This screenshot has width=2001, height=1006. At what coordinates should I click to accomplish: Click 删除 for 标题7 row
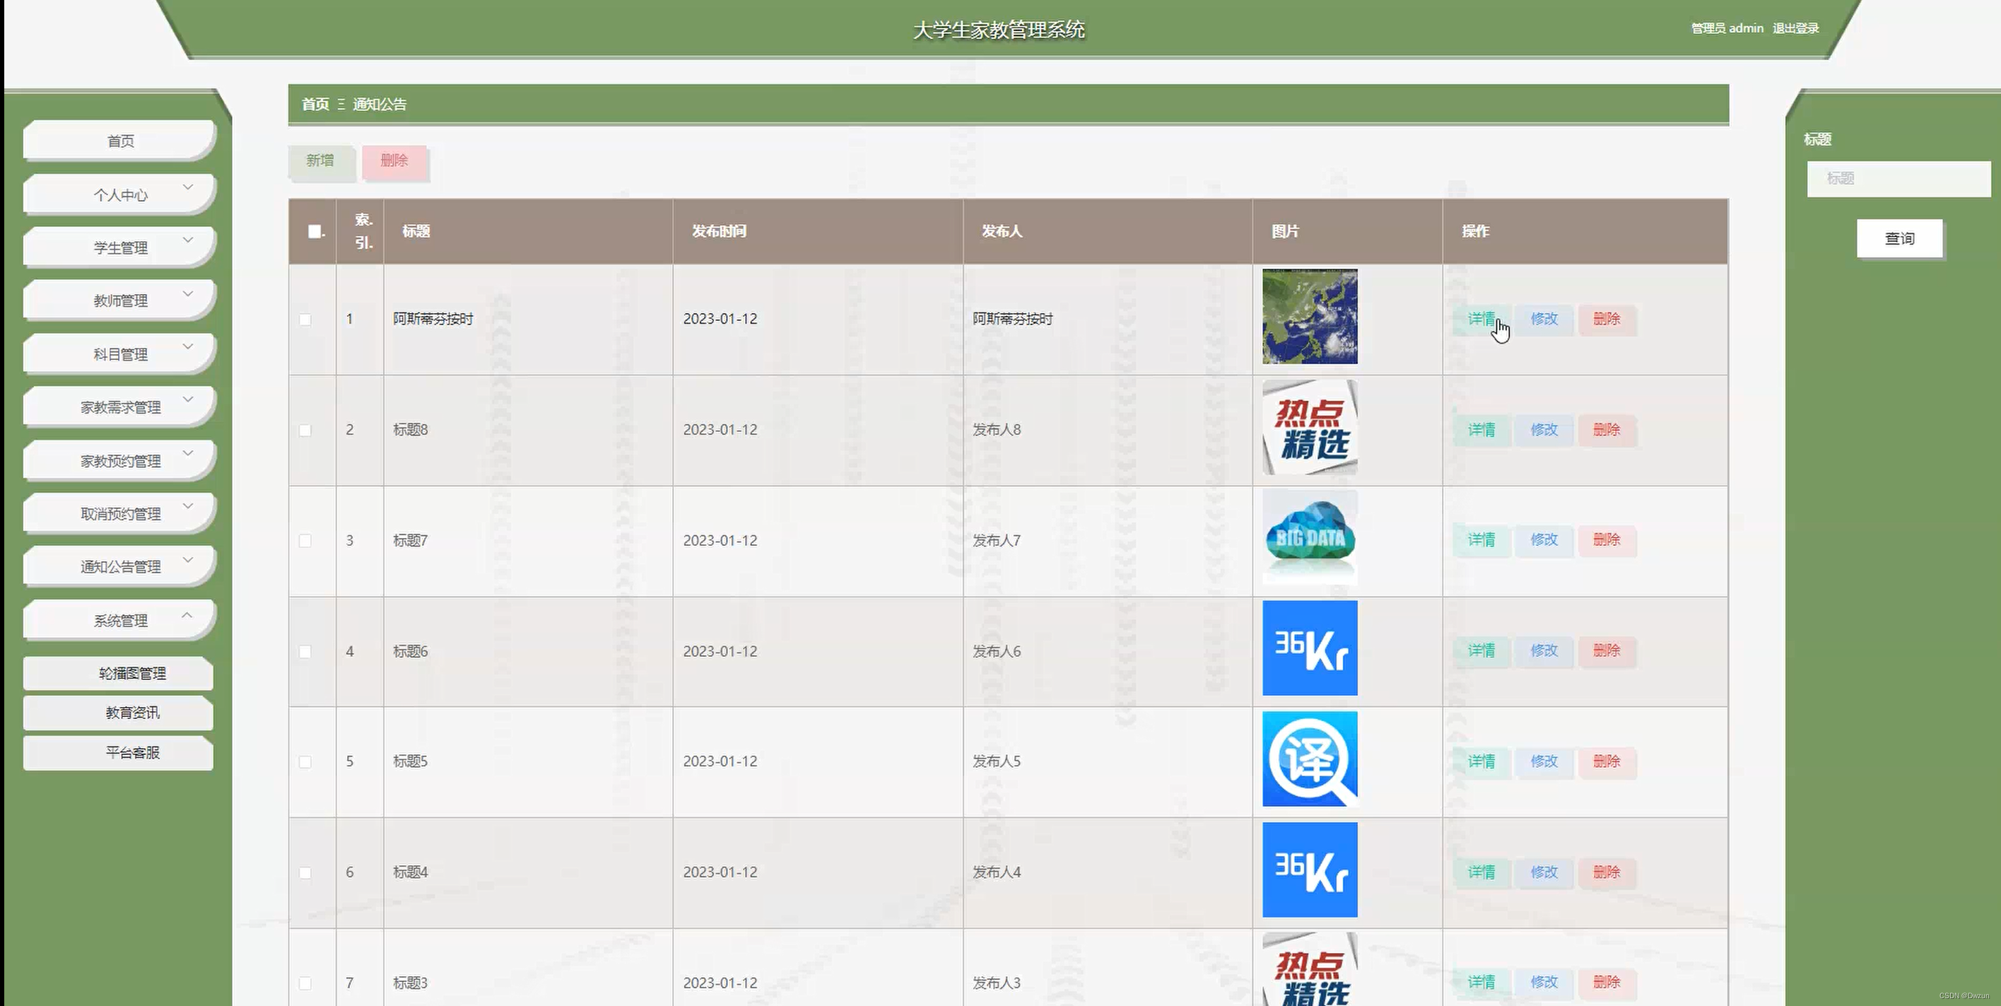[1607, 540]
